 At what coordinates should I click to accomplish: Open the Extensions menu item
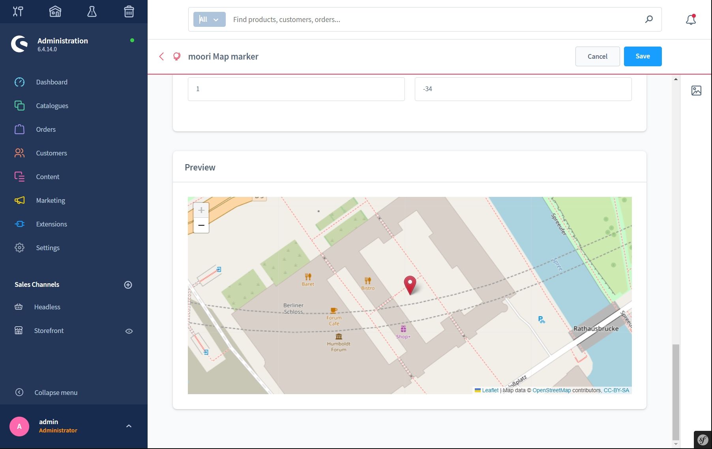click(51, 224)
